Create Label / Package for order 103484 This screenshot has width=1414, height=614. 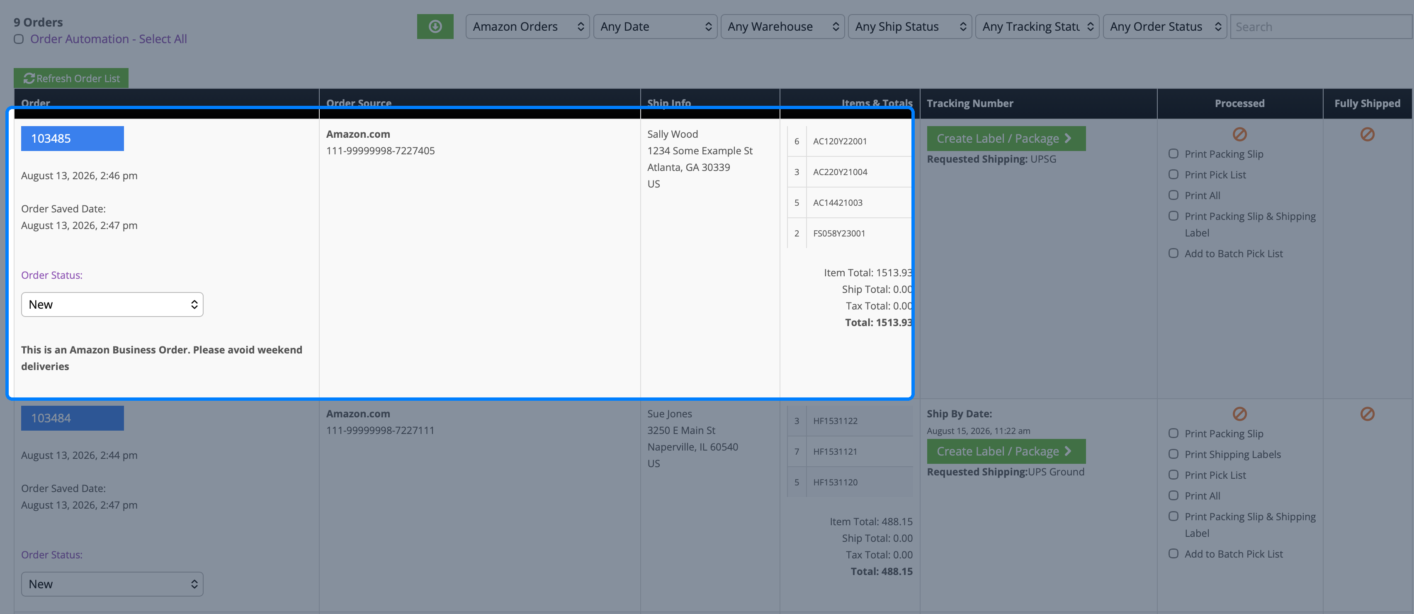point(1006,451)
